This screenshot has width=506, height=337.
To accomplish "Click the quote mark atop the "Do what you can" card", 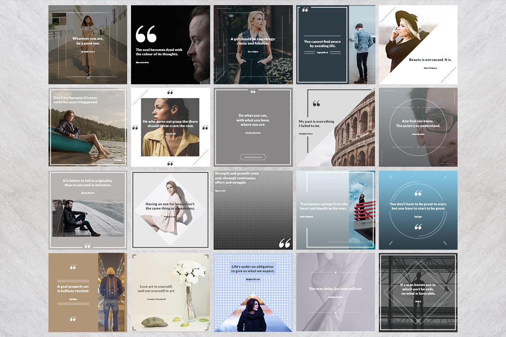I will pos(253,91).
